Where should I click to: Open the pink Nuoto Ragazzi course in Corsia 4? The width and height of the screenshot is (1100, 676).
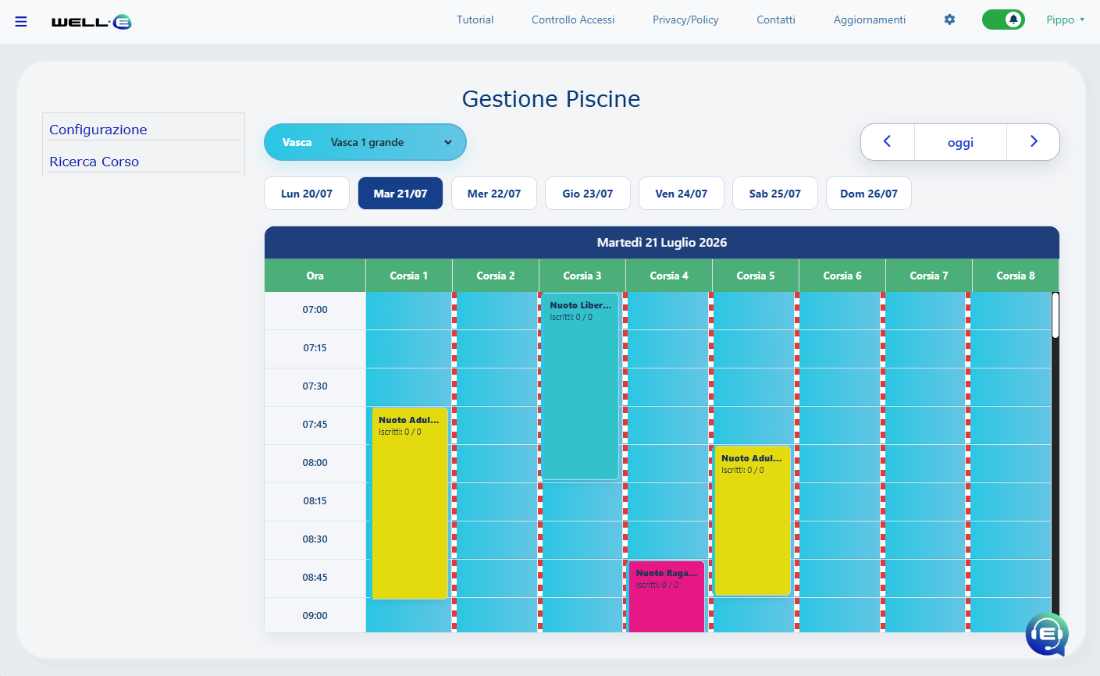click(667, 596)
